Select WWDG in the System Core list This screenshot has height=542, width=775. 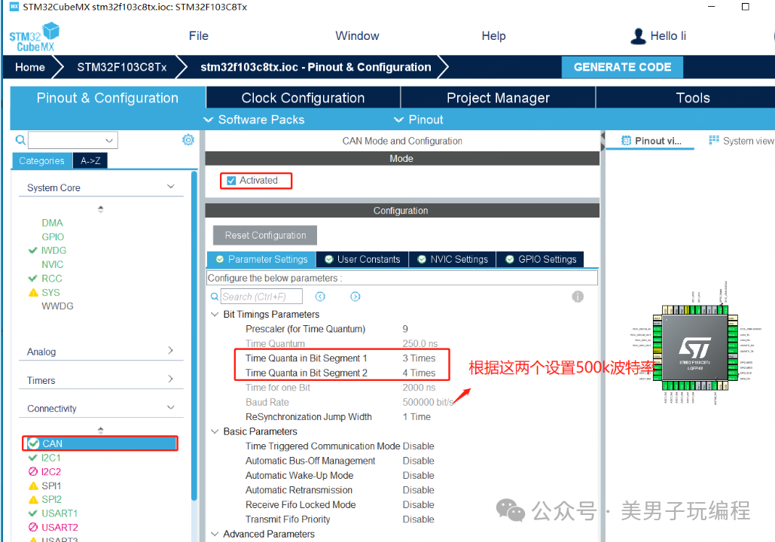(57, 306)
